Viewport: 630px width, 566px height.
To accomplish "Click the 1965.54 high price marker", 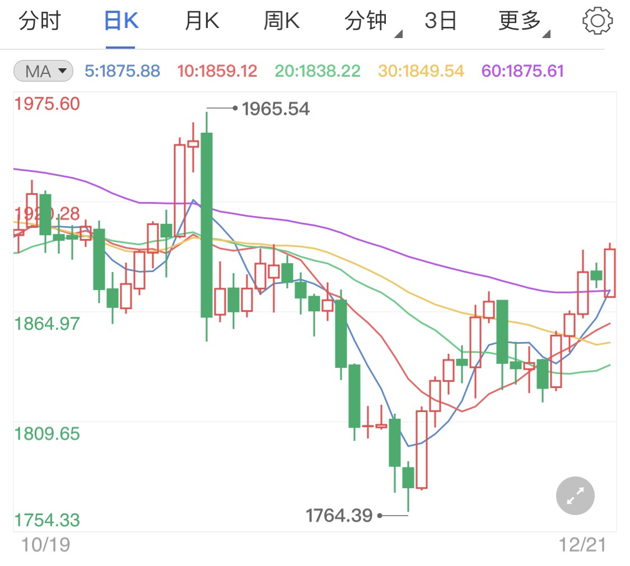I will pos(276,109).
